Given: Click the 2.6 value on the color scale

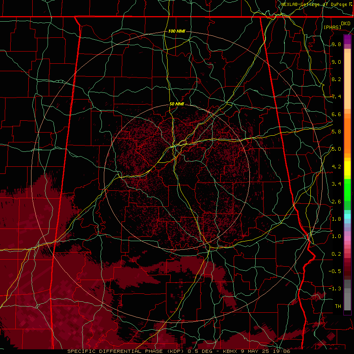Looking at the screenshot, I should 336,202.
